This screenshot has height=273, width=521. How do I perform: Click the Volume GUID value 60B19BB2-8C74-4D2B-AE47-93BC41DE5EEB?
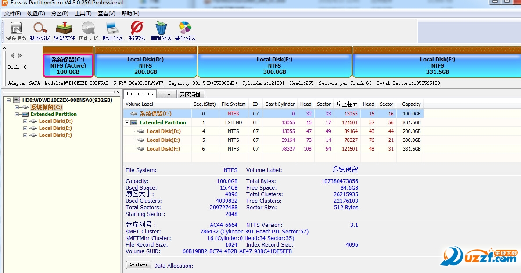(237, 251)
